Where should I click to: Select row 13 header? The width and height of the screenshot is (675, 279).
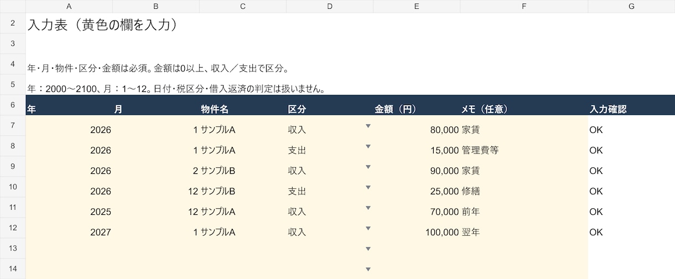(13, 249)
